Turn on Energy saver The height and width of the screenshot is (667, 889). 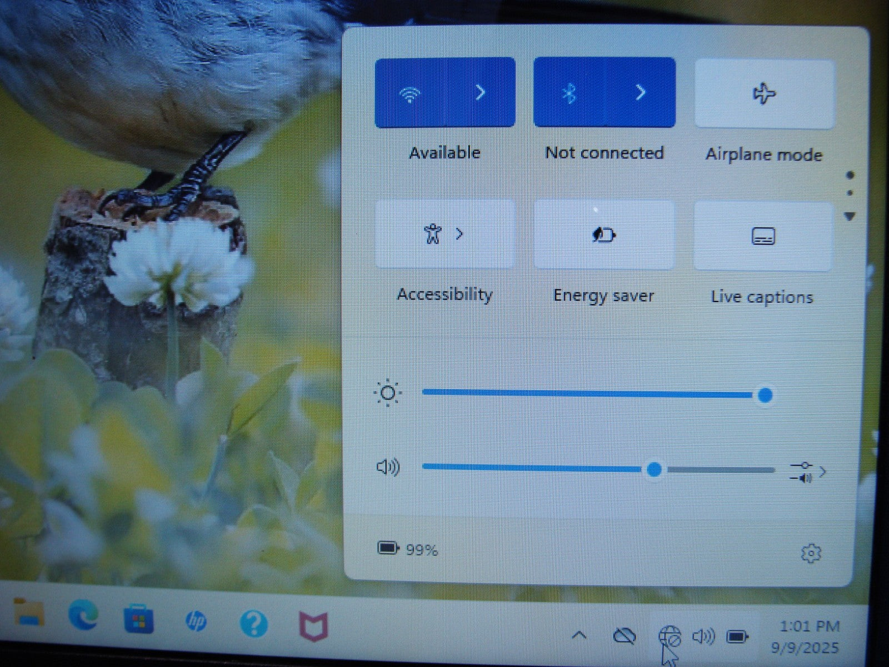tap(604, 235)
